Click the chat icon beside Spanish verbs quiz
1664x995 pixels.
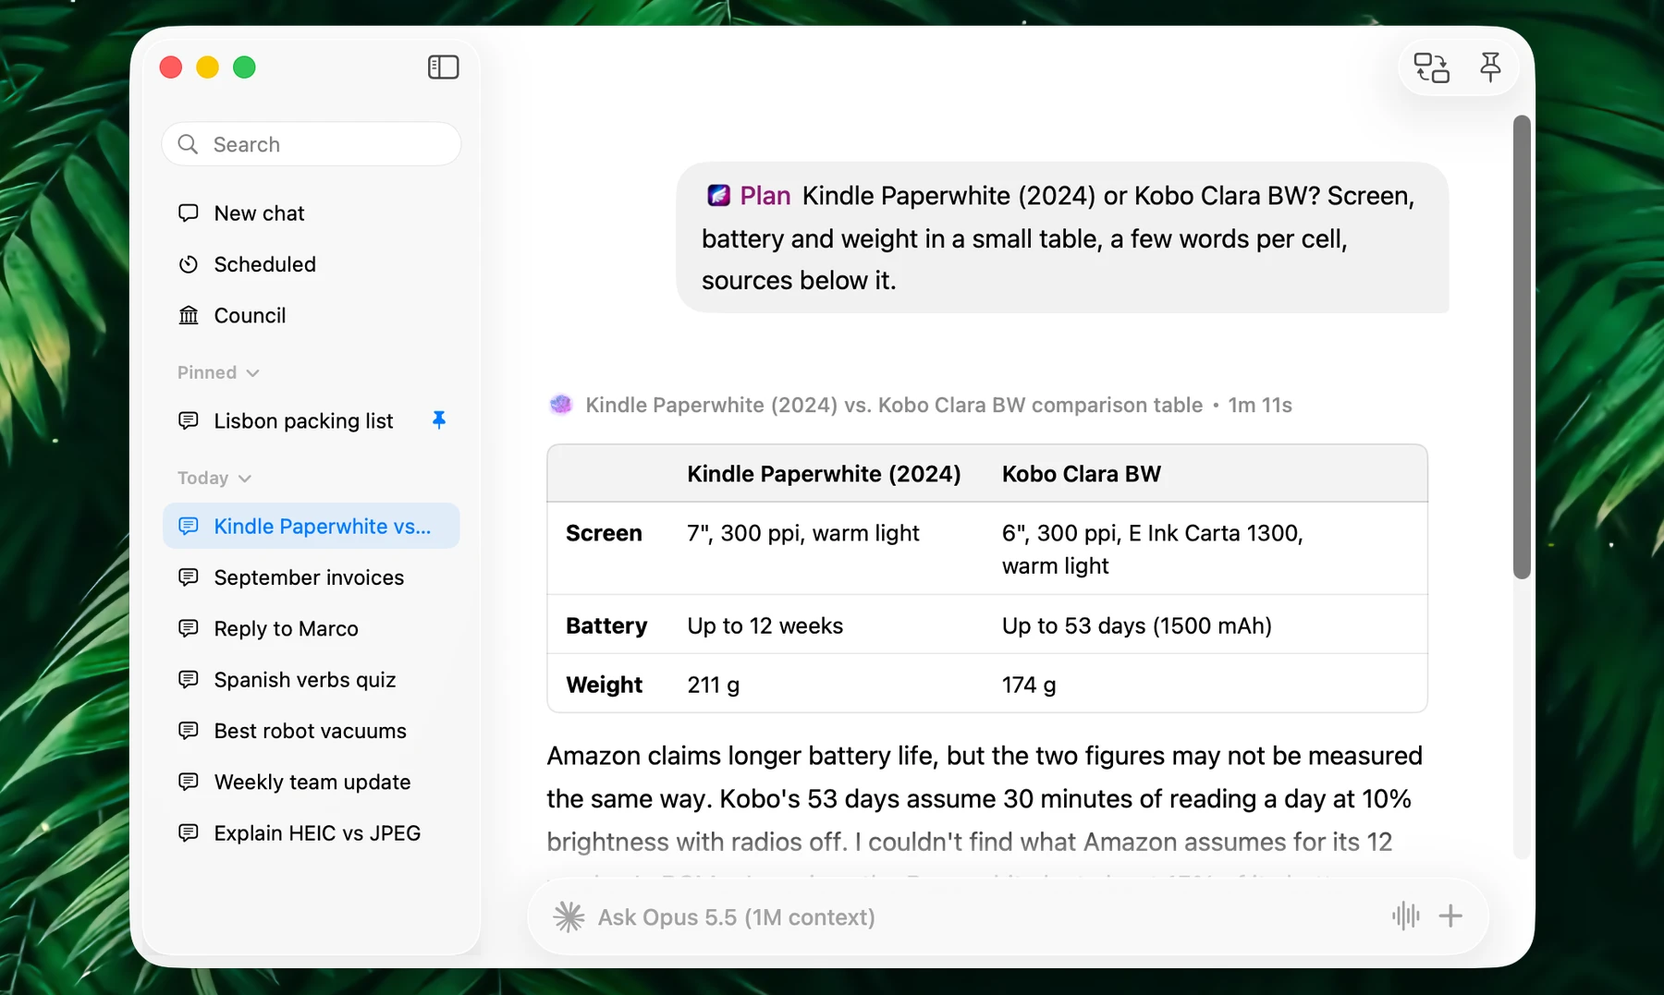(189, 680)
